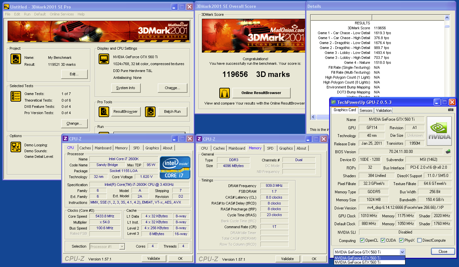Toggle the OpenCL checkbox in GPU-Z
Image resolution: width=459 pixels, height=267 pixels.
[362, 240]
